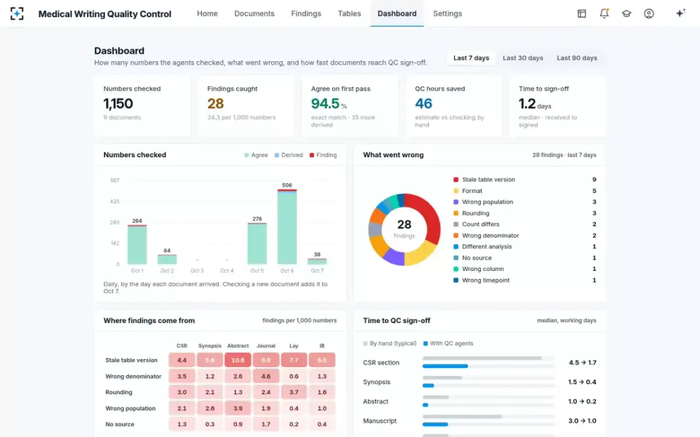The image size is (700, 437).
Task: Click the Journal column header in heatmap
Action: coord(266,346)
